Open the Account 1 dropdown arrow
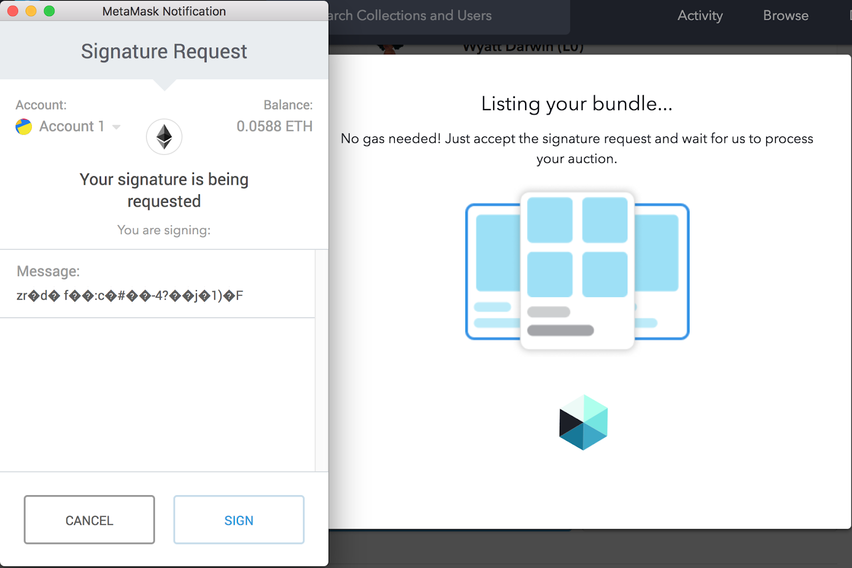 pos(116,127)
